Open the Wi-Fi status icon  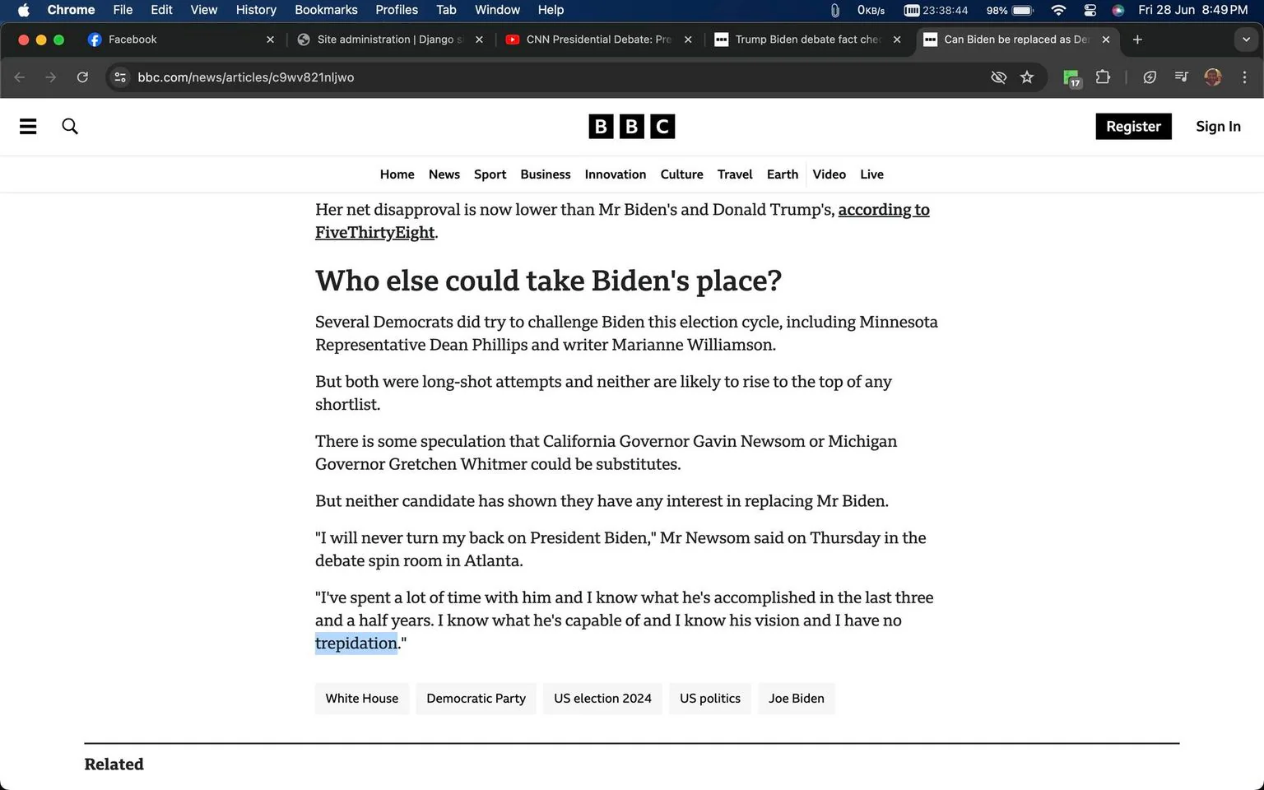[1058, 10]
